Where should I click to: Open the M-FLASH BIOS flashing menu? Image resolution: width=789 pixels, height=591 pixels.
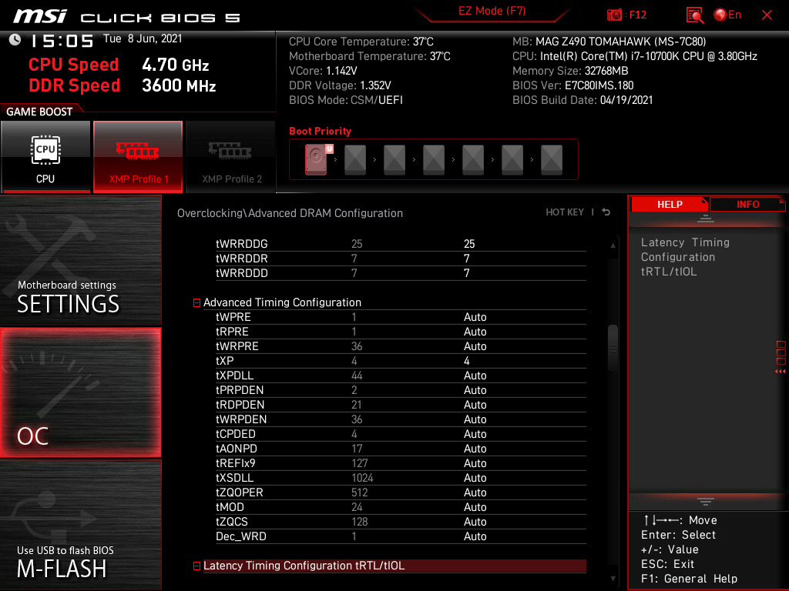click(x=80, y=525)
